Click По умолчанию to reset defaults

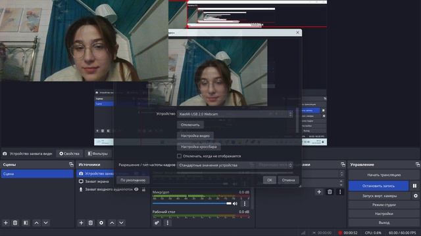click(x=133, y=180)
